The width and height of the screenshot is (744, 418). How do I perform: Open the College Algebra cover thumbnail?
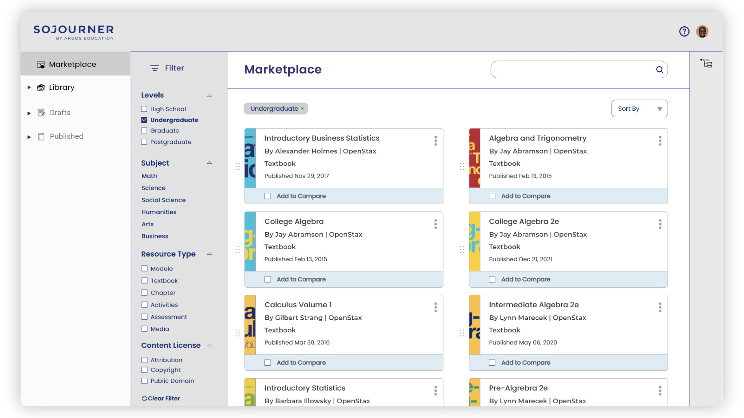point(250,242)
